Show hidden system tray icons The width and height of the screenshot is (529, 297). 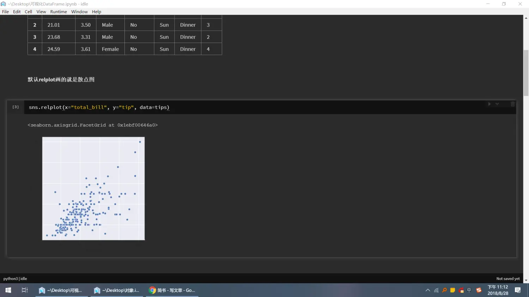click(x=428, y=290)
